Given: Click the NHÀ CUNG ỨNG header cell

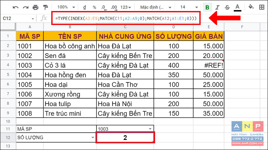Looking at the screenshot, I should tap(125, 36).
